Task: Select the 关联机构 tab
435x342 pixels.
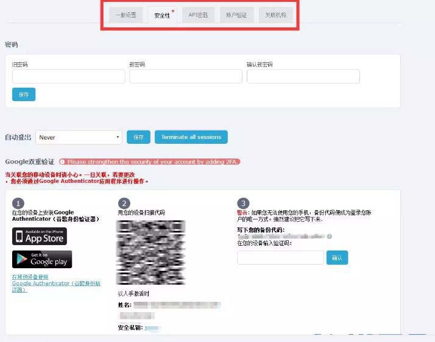Action: (x=276, y=15)
